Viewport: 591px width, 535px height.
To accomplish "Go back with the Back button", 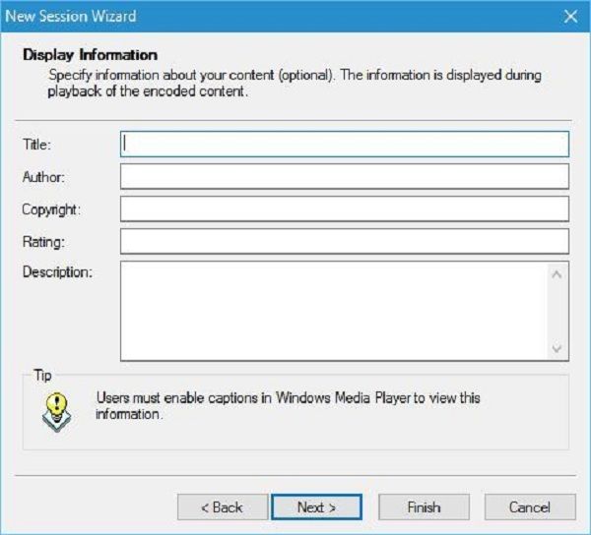I will [x=222, y=507].
